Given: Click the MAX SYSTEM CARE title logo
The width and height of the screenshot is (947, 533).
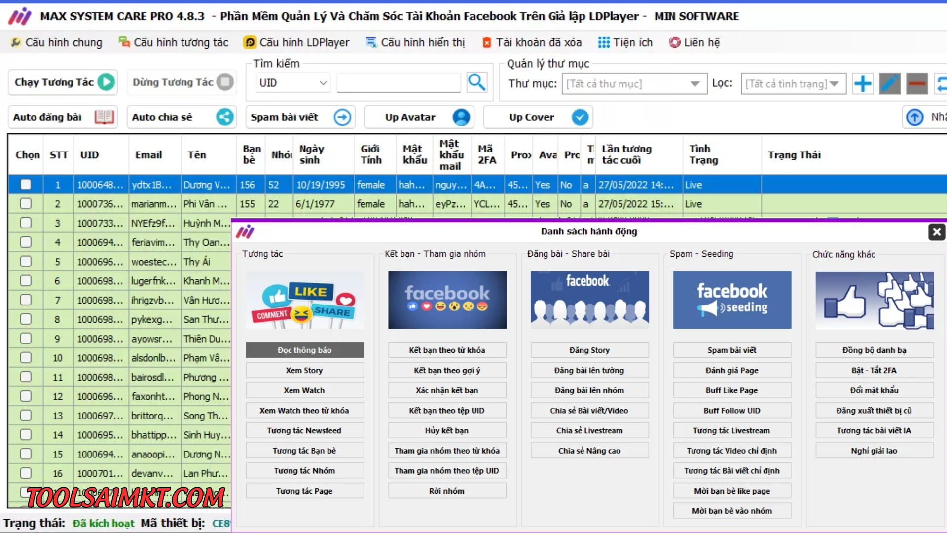Looking at the screenshot, I should click(x=20, y=16).
